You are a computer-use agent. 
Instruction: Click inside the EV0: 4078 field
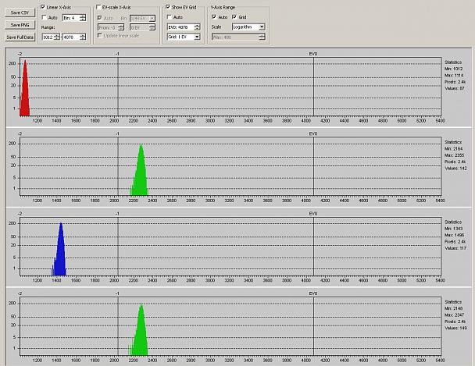tap(180, 27)
